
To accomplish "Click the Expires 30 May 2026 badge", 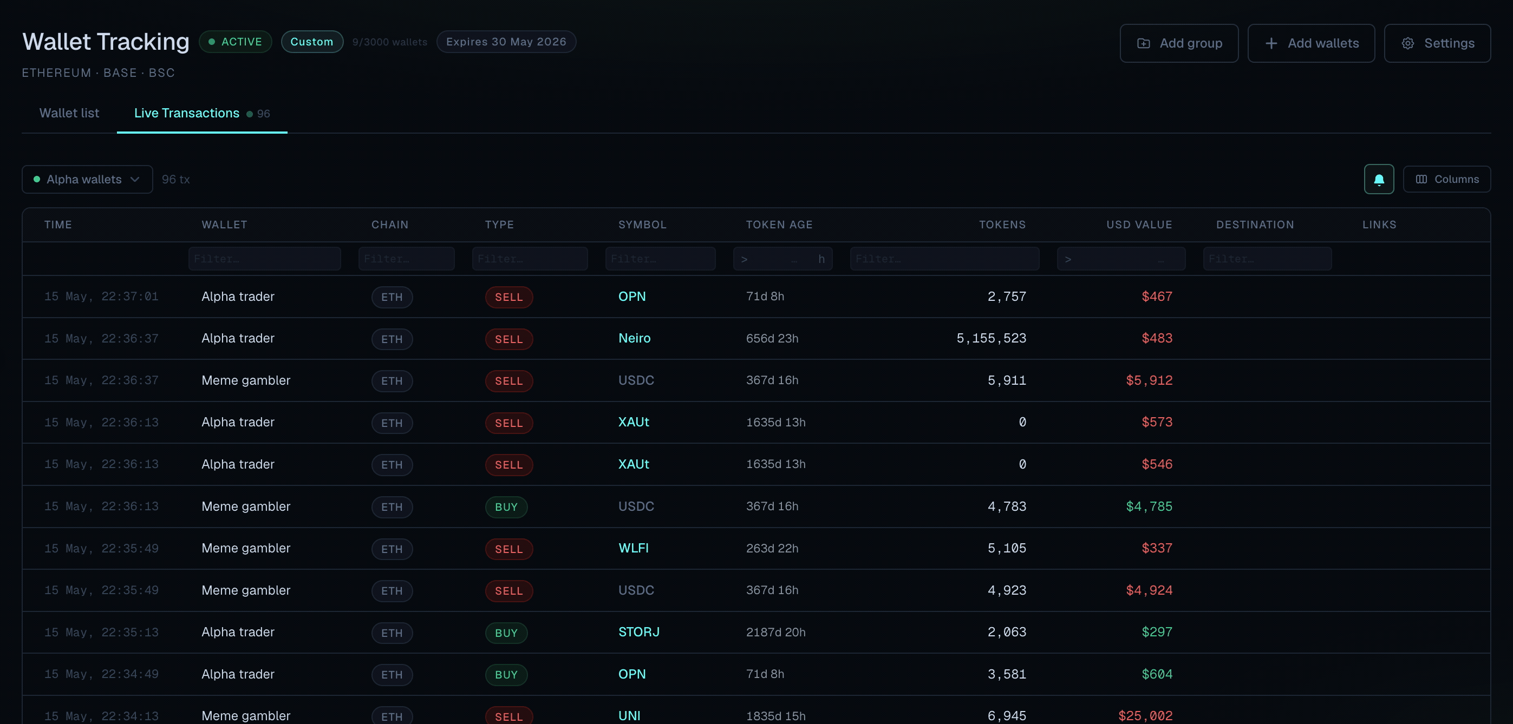I will (506, 42).
